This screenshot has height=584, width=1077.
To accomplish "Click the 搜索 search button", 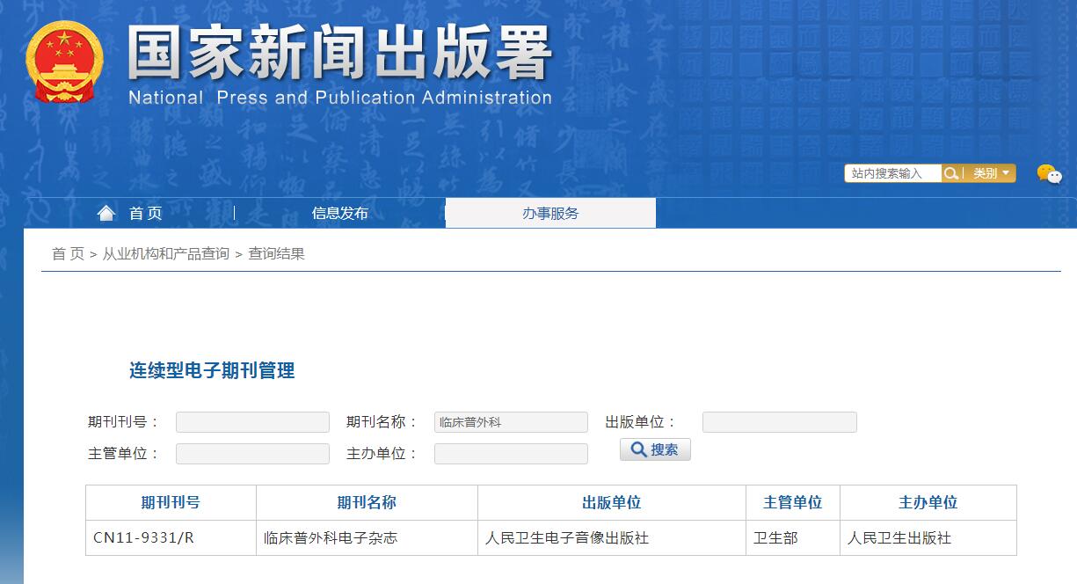I will click(655, 449).
